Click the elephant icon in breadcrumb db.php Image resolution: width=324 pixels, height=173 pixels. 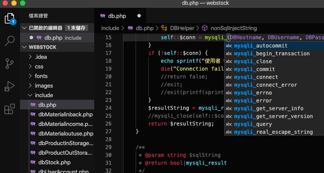click(130, 28)
